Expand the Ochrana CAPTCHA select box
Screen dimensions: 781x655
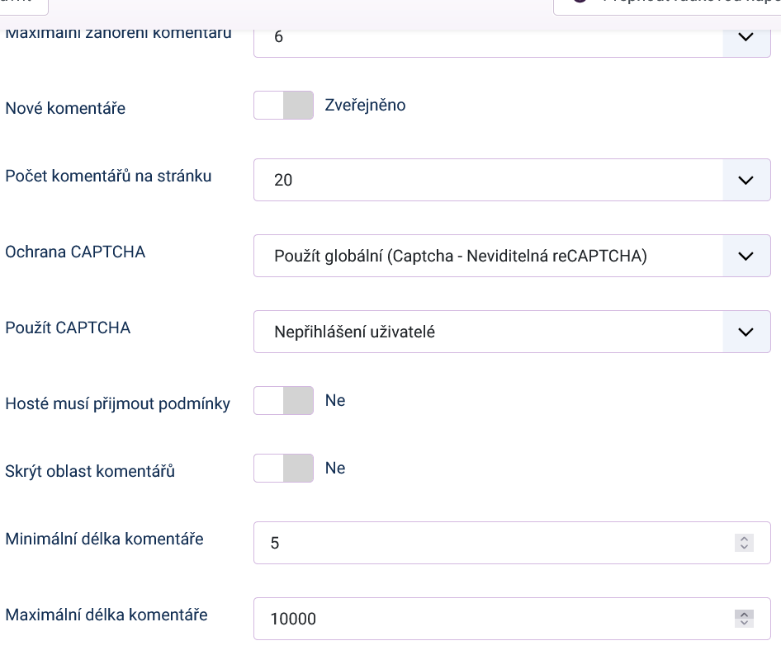(511, 256)
